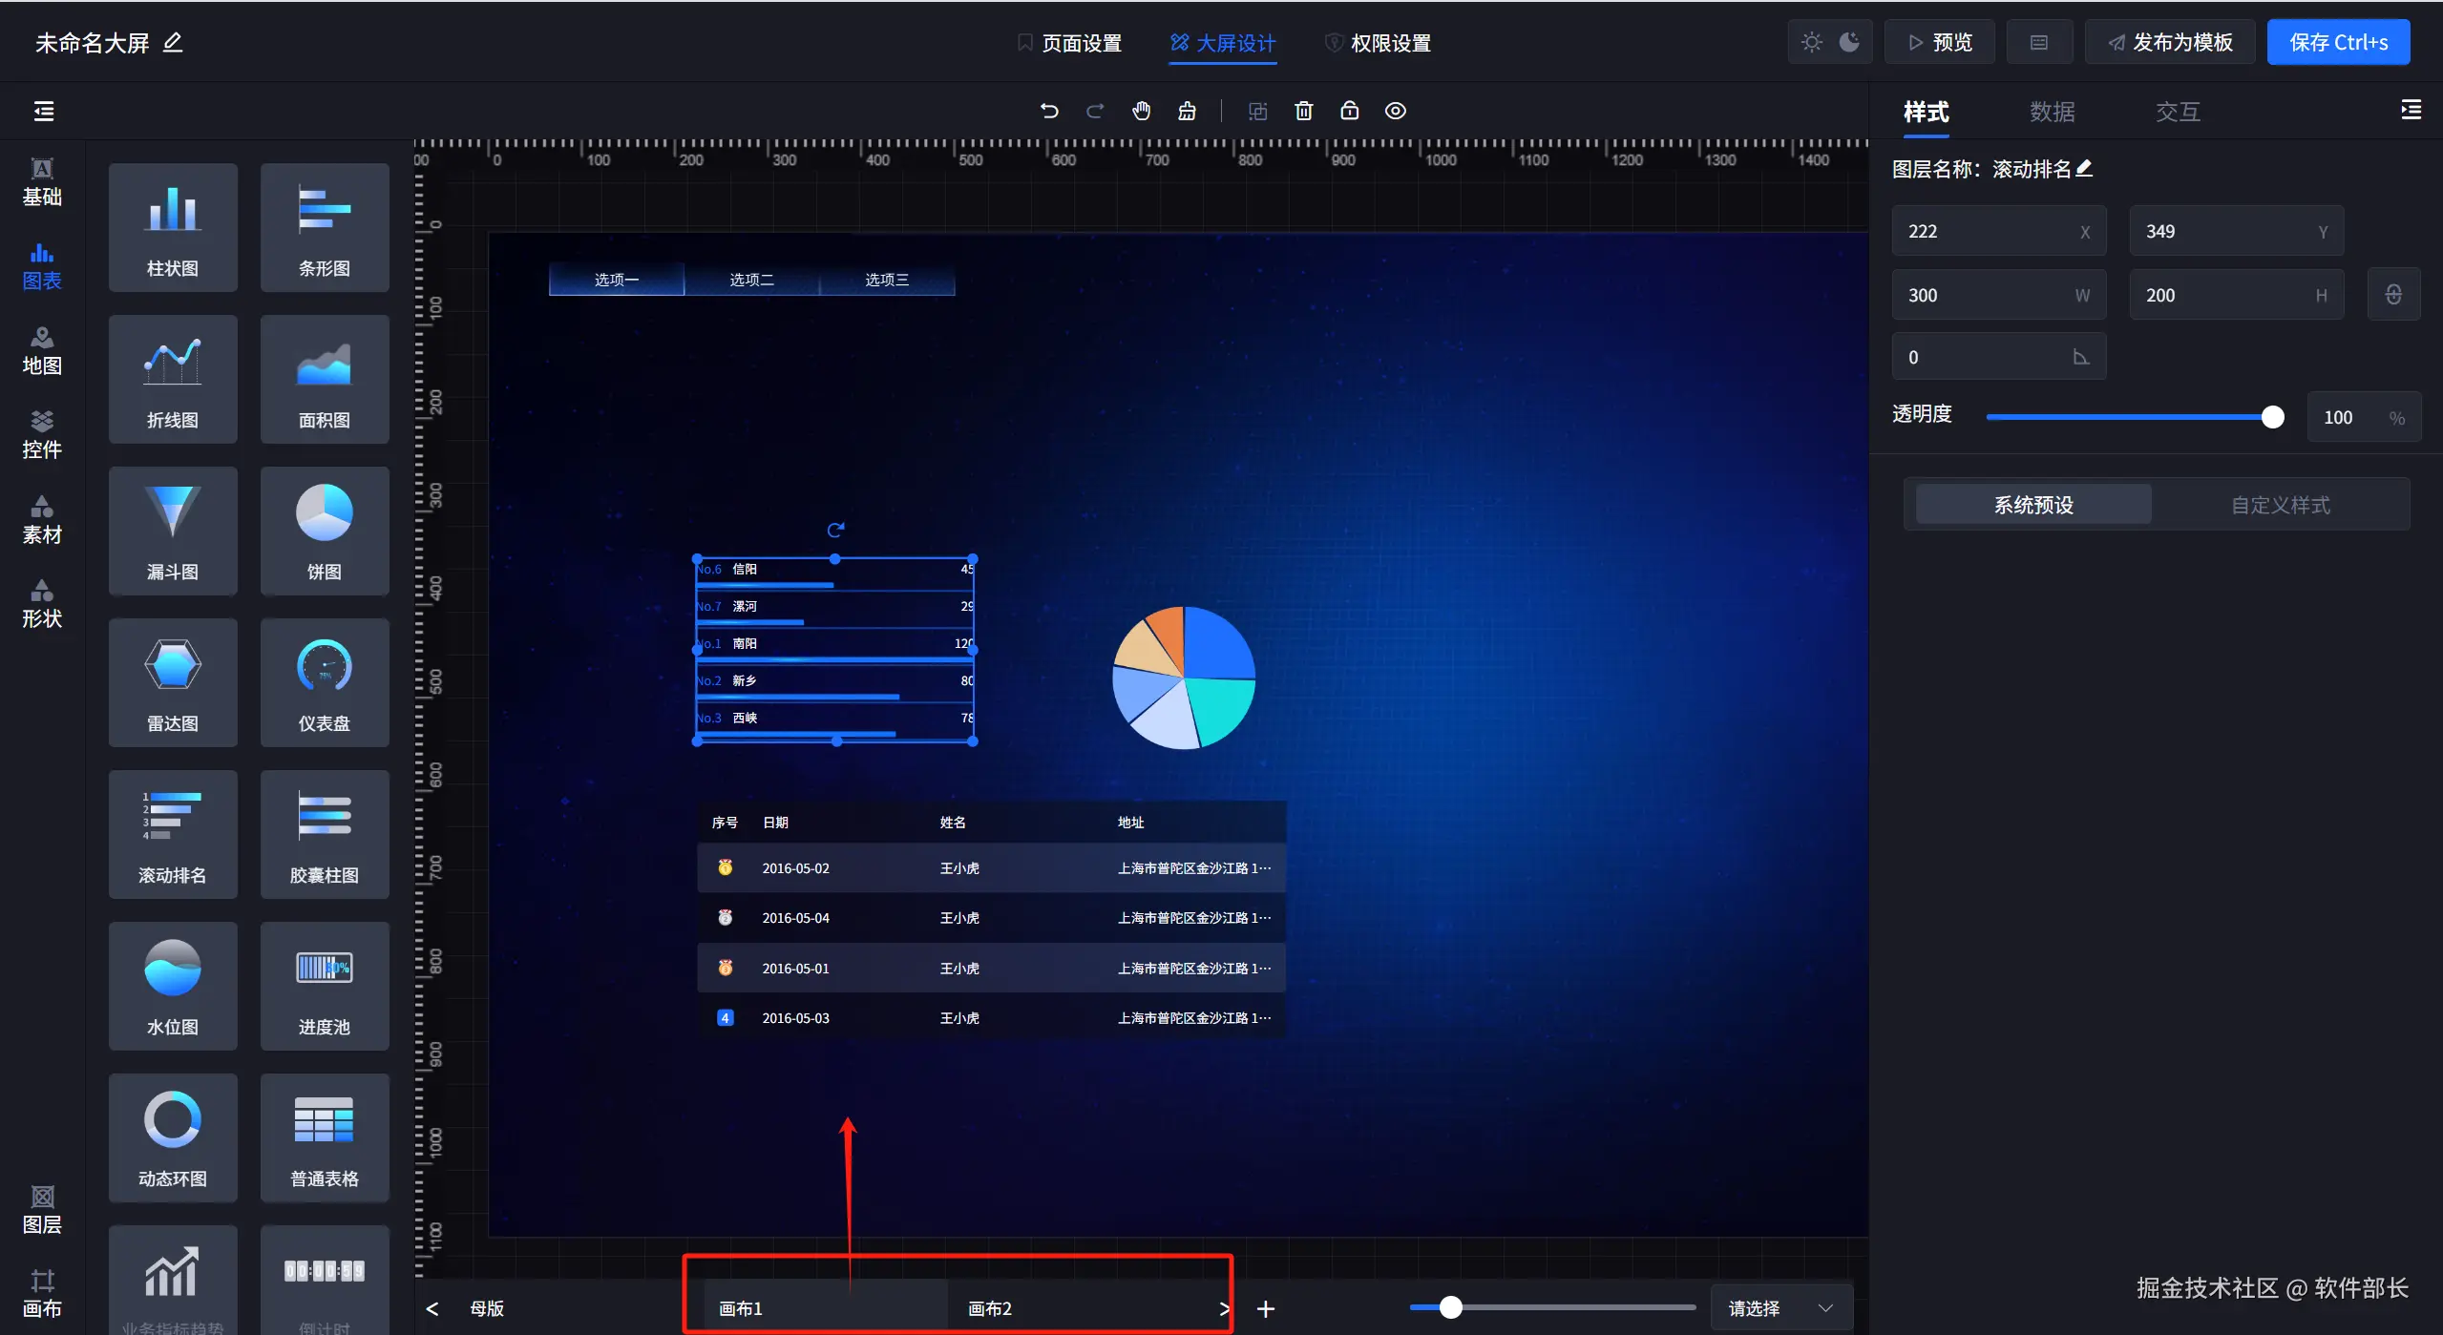Collapse the right properties panel

tap(2411, 111)
